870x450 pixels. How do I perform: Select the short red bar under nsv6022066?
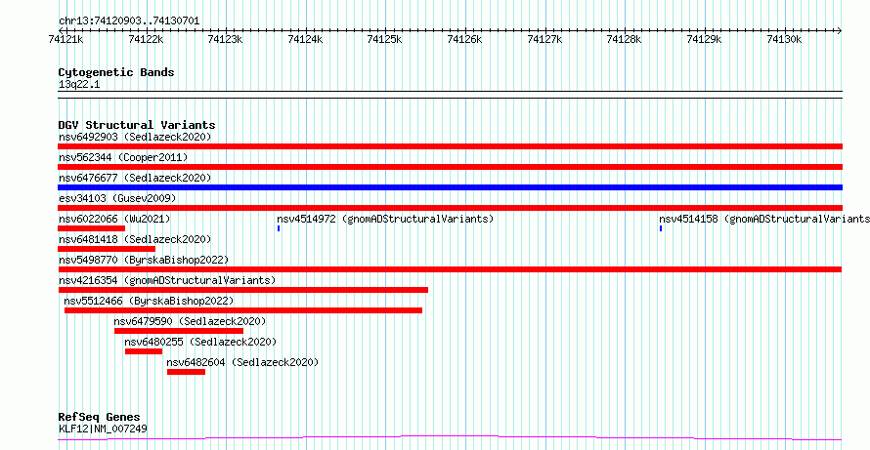pos(92,228)
